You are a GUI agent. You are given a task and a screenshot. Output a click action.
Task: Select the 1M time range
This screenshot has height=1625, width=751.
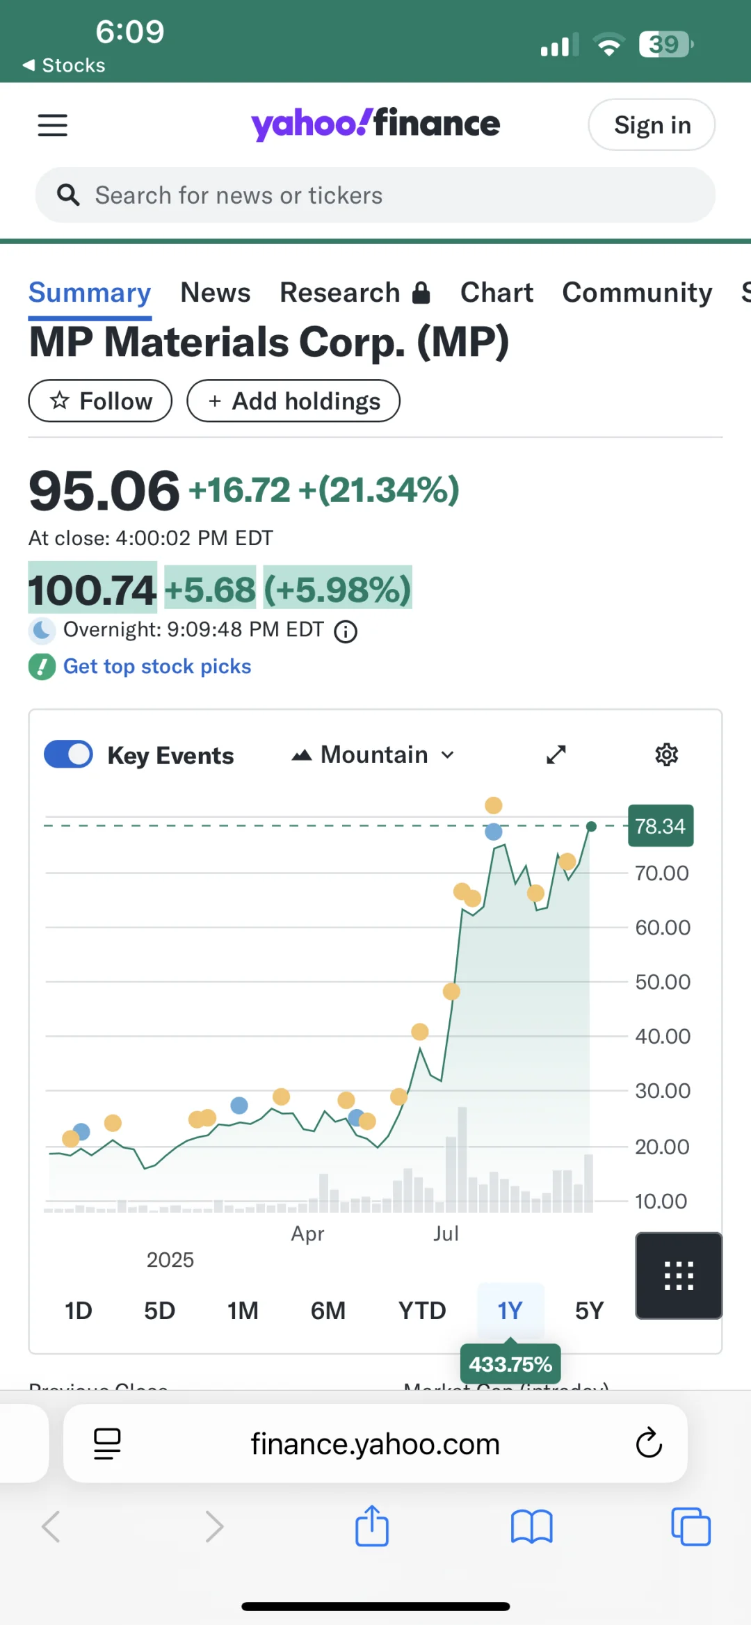tap(243, 1311)
